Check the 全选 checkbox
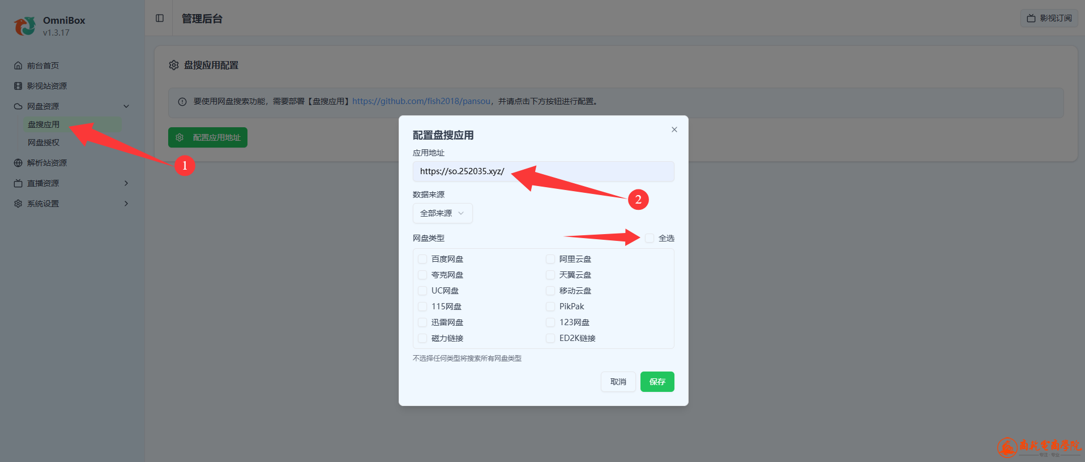Viewport: 1085px width, 462px height. pos(650,238)
